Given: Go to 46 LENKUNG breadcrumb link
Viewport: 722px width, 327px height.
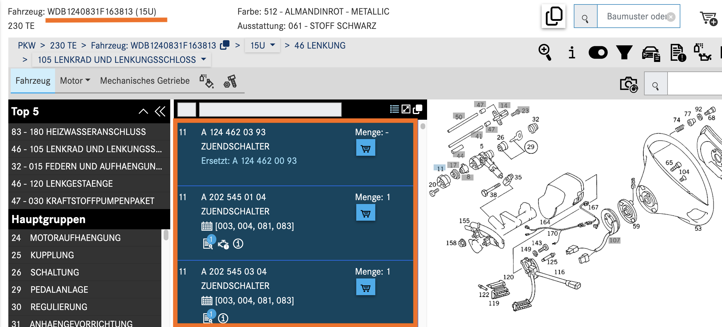Looking at the screenshot, I should 320,45.
